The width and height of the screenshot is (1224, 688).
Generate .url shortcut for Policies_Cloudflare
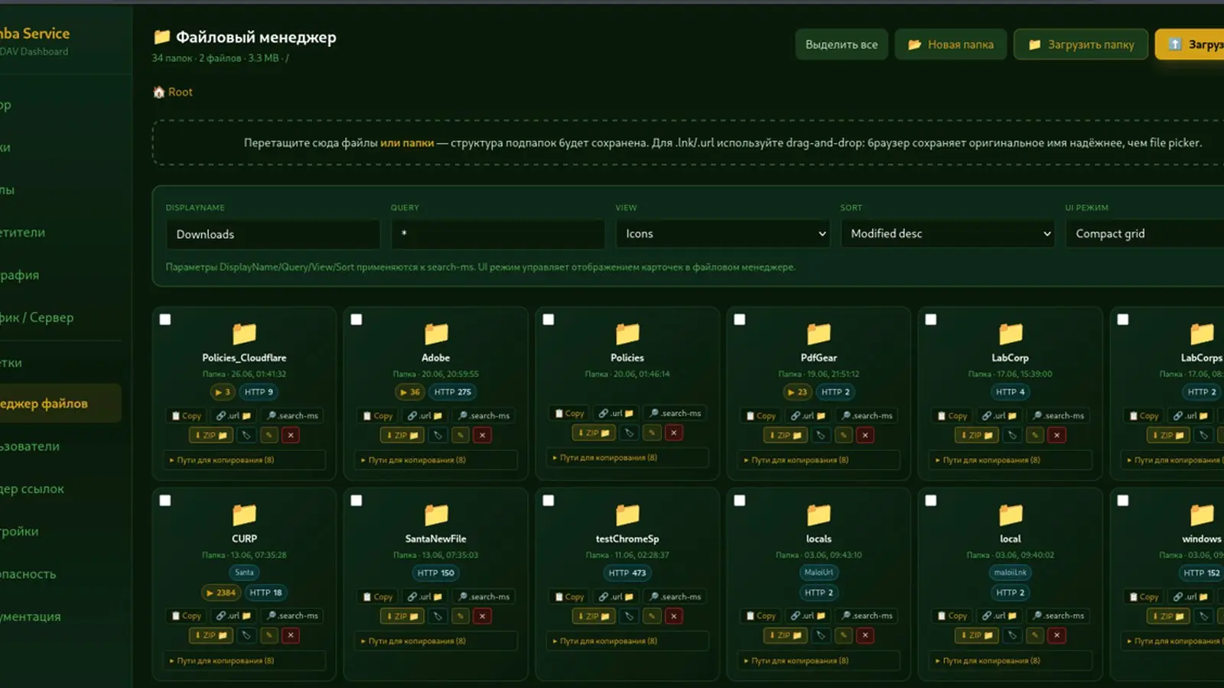(233, 416)
